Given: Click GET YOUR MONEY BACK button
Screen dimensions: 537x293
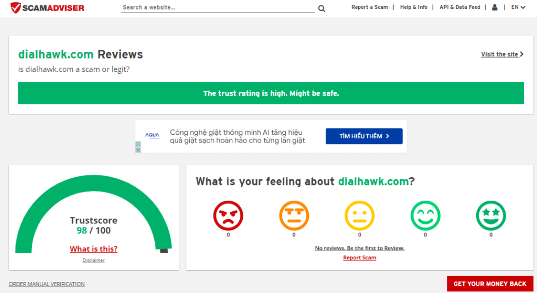Looking at the screenshot, I should click(x=490, y=284).
